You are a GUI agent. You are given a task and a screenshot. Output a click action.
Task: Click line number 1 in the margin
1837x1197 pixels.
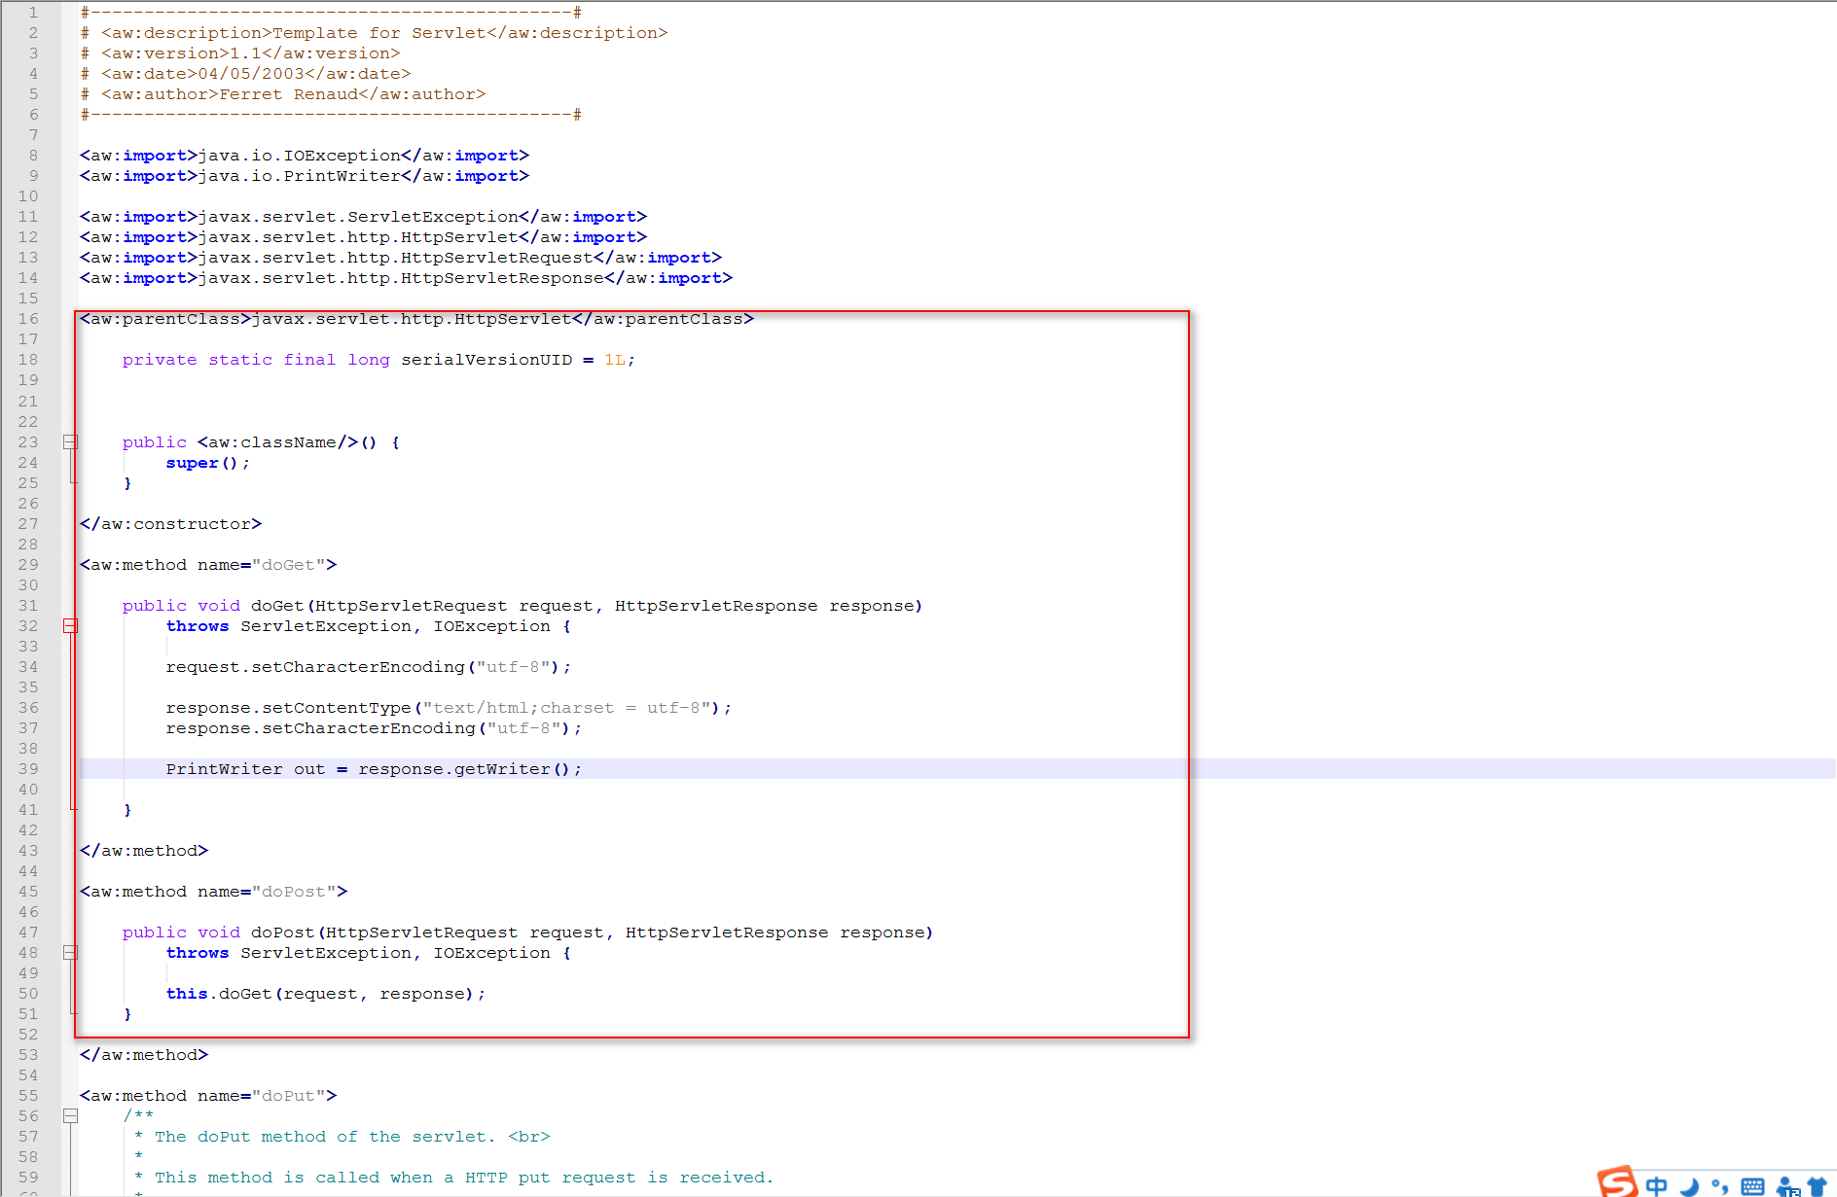[33, 13]
